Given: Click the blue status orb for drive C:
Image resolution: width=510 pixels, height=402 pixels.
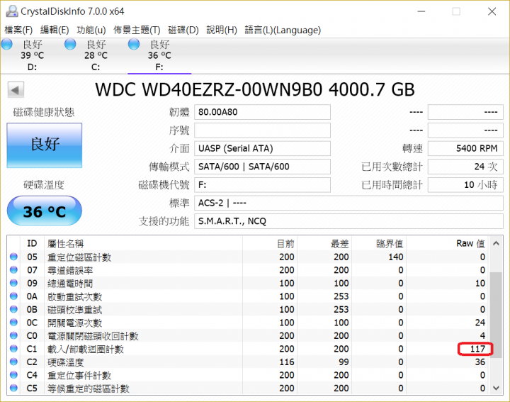Looking at the screenshot, I should coord(70,44).
